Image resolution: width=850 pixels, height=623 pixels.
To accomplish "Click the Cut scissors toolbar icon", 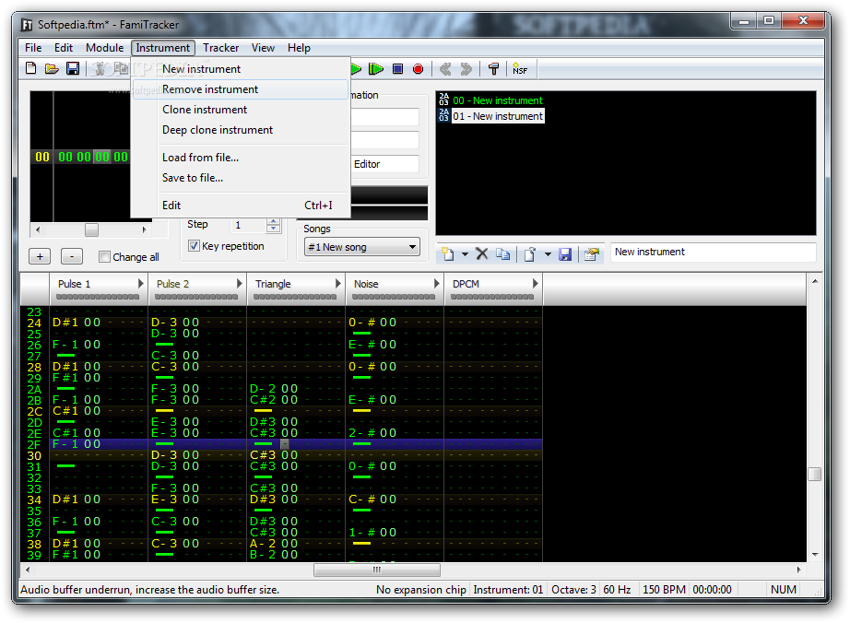I will coord(100,69).
